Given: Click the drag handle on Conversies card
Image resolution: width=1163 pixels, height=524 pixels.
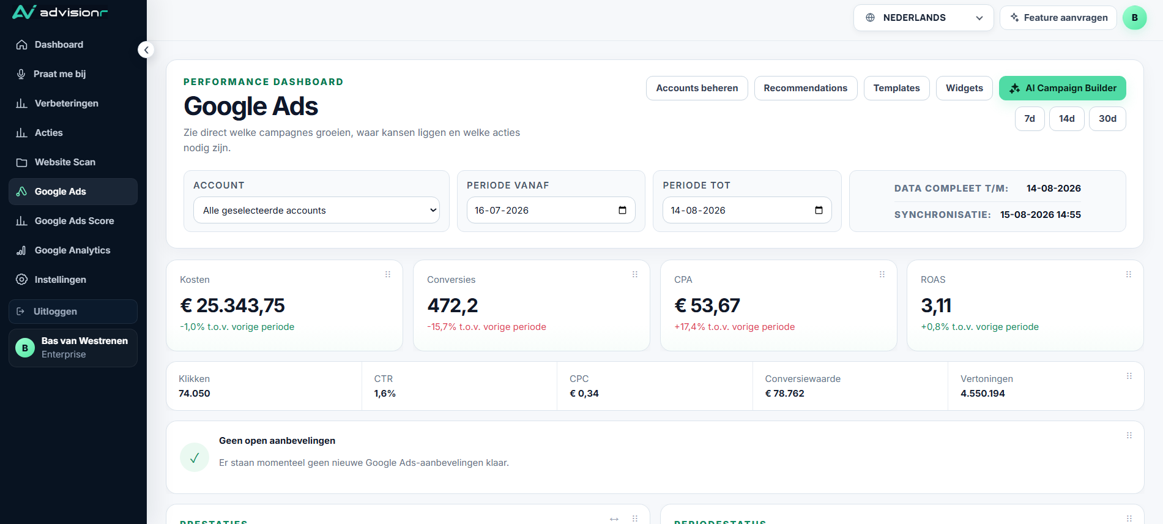Looking at the screenshot, I should pos(635,274).
